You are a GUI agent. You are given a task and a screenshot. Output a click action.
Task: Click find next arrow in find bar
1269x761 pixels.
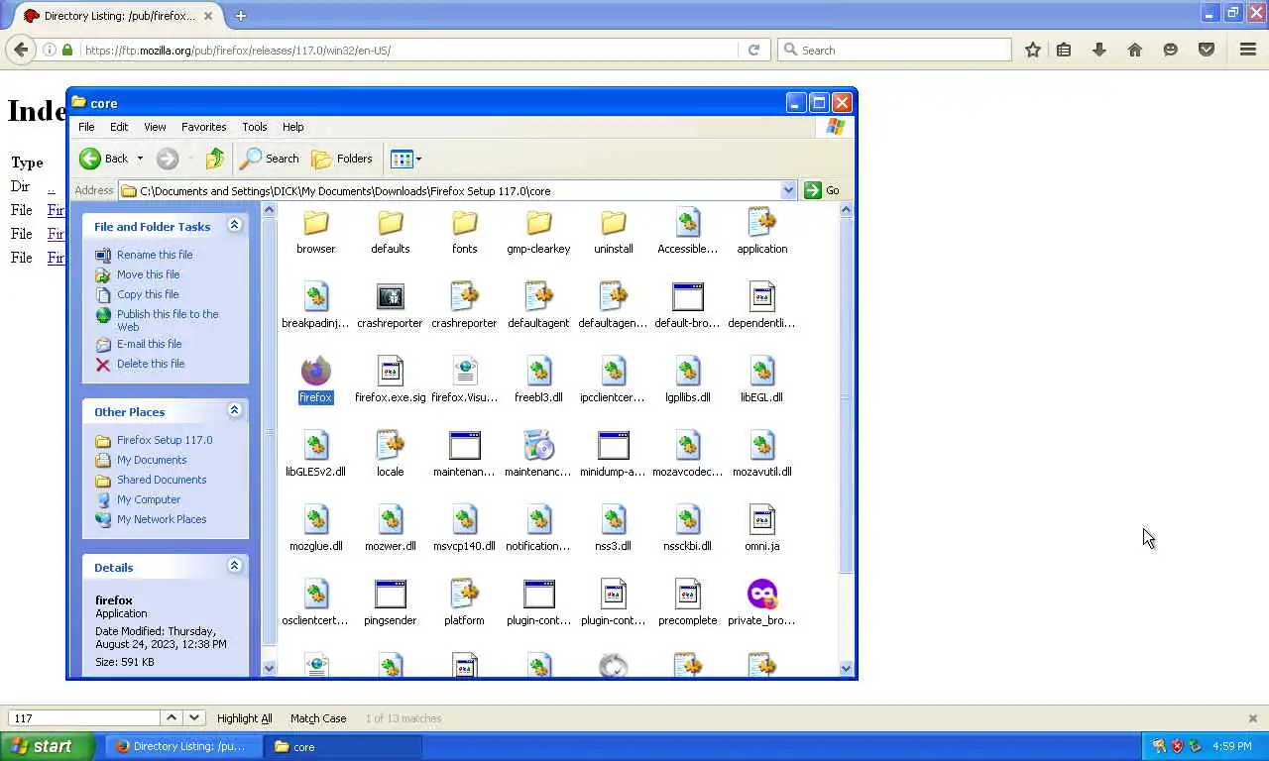coord(193,717)
